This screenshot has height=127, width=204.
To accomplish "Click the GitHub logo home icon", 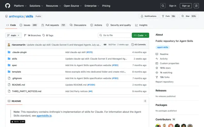I will tap(8, 6).
